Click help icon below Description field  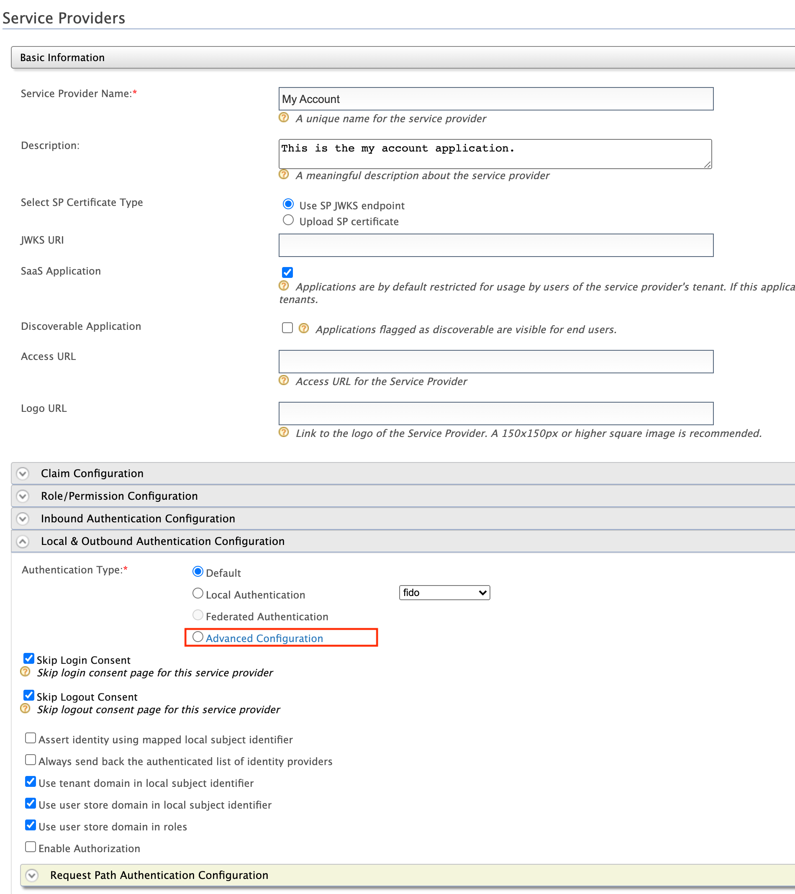tap(284, 175)
